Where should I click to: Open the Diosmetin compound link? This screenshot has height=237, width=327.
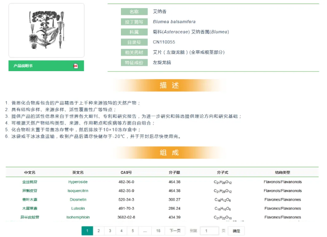(x=78, y=199)
